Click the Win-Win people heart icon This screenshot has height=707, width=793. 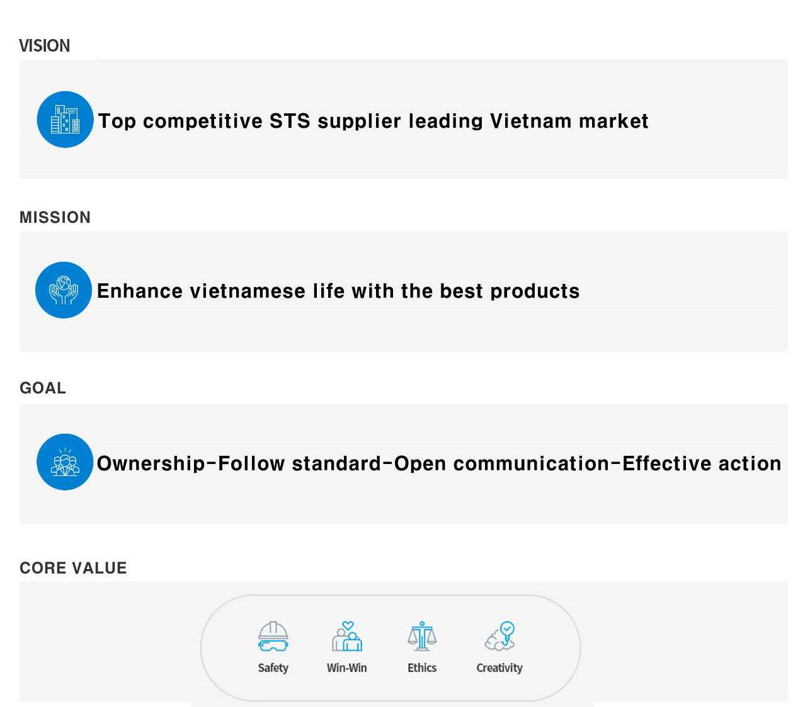point(347,636)
